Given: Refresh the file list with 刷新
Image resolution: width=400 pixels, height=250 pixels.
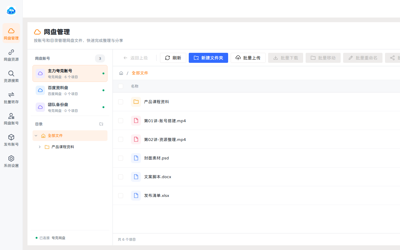Looking at the screenshot, I should tap(173, 58).
